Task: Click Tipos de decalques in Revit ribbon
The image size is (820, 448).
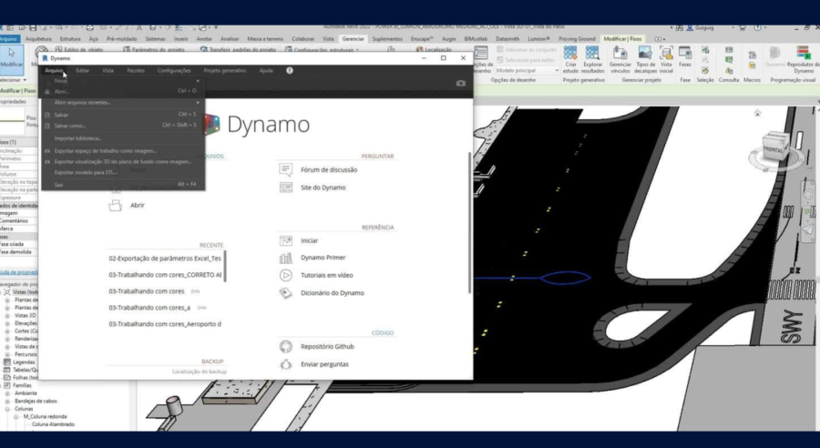Action: click(x=645, y=59)
